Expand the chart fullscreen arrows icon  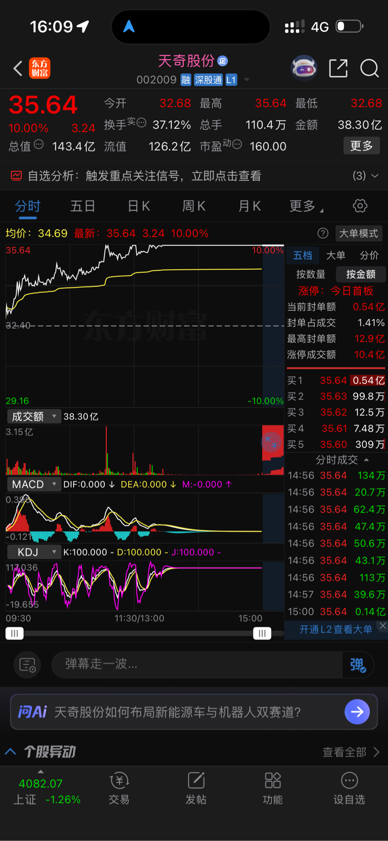tap(271, 442)
